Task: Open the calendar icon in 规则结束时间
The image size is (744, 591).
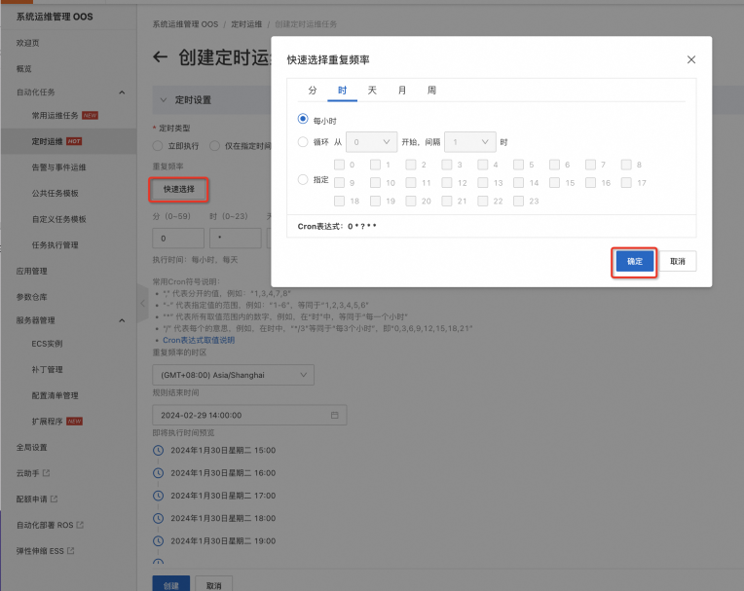Action: [335, 415]
